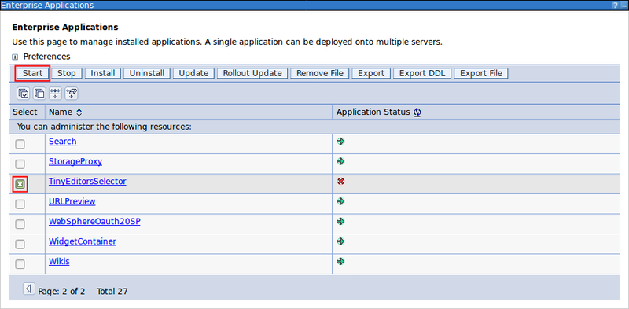Screen dimensions: 629x309
Task: Click the Update button
Action: click(193, 73)
